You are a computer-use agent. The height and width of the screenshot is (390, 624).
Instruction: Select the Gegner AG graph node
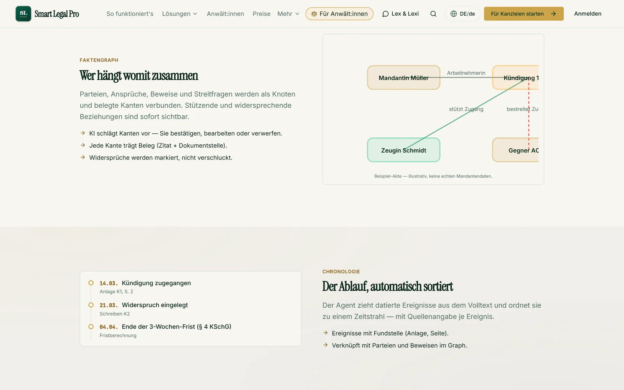[516, 150]
